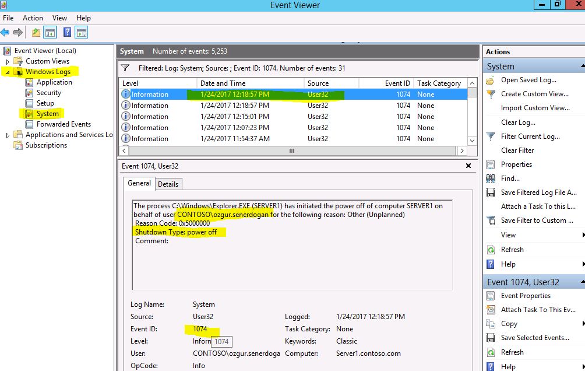
Task: Open the Copy submenu arrow in Actions
Action: click(583, 324)
